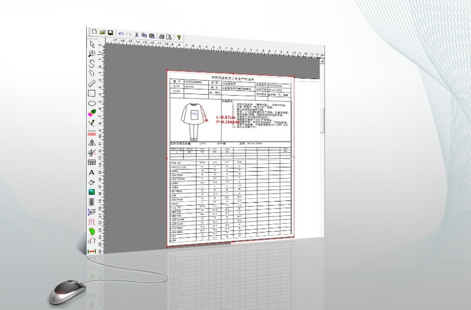This screenshot has height=310, width=471.
Task: Select the arrow pointer tool
Action: click(92, 44)
